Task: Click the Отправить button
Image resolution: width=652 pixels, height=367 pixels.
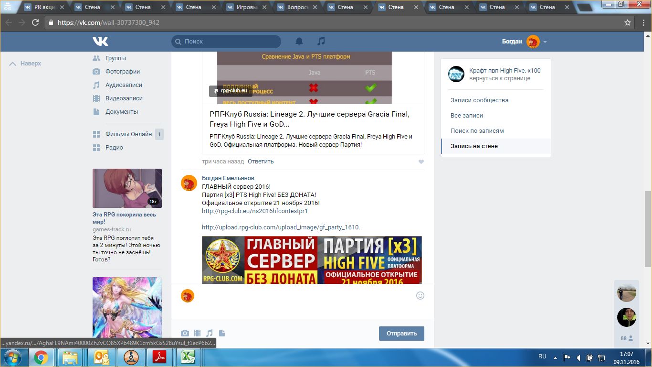Action: coord(401,334)
